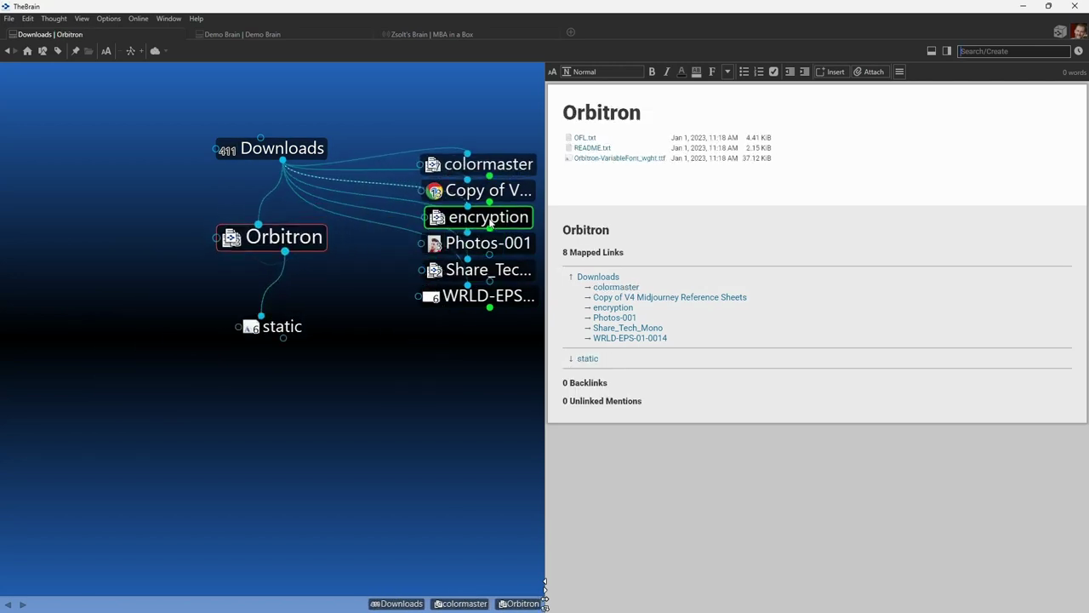Click the folder icon in the toolbar
1089x613 pixels.
[88, 51]
